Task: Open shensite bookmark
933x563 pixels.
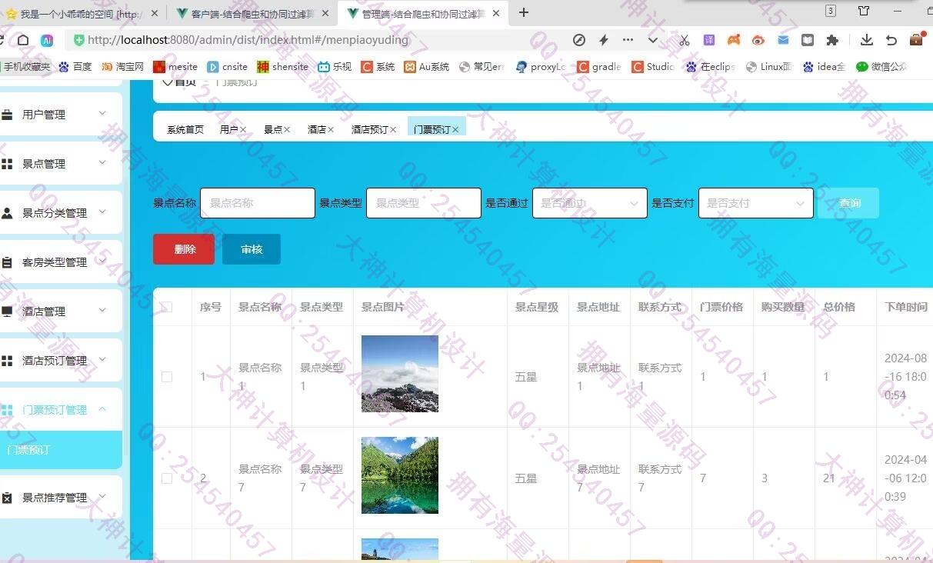Action: pyautogui.click(x=282, y=67)
